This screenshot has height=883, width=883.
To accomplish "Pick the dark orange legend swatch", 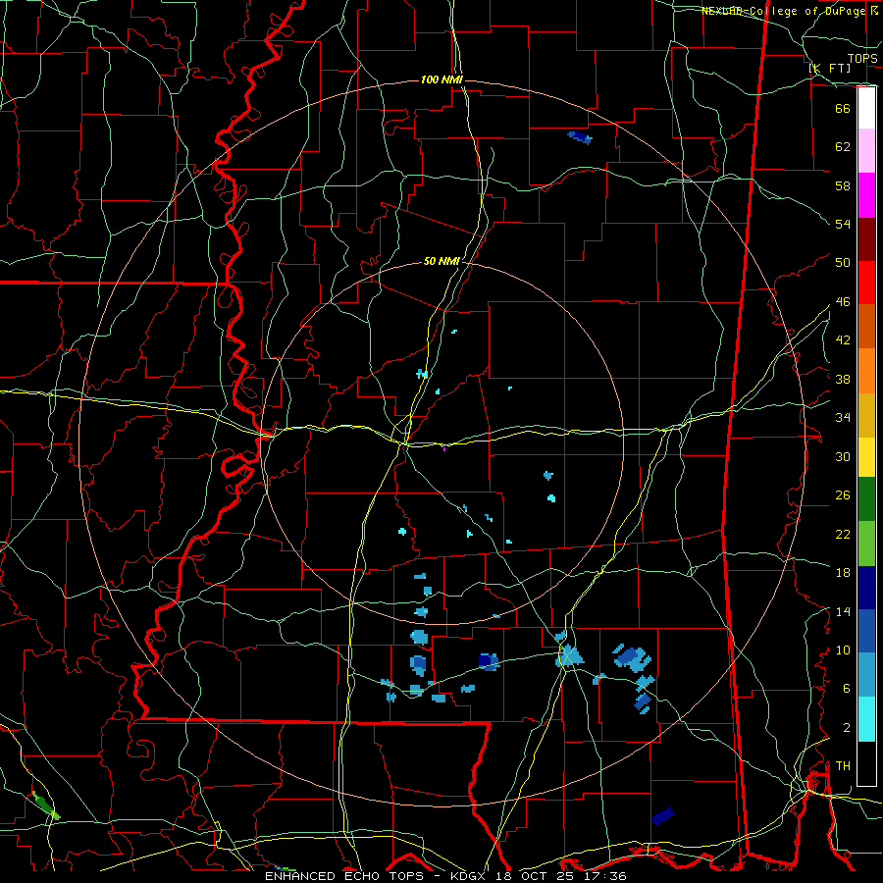I will pyautogui.click(x=866, y=326).
